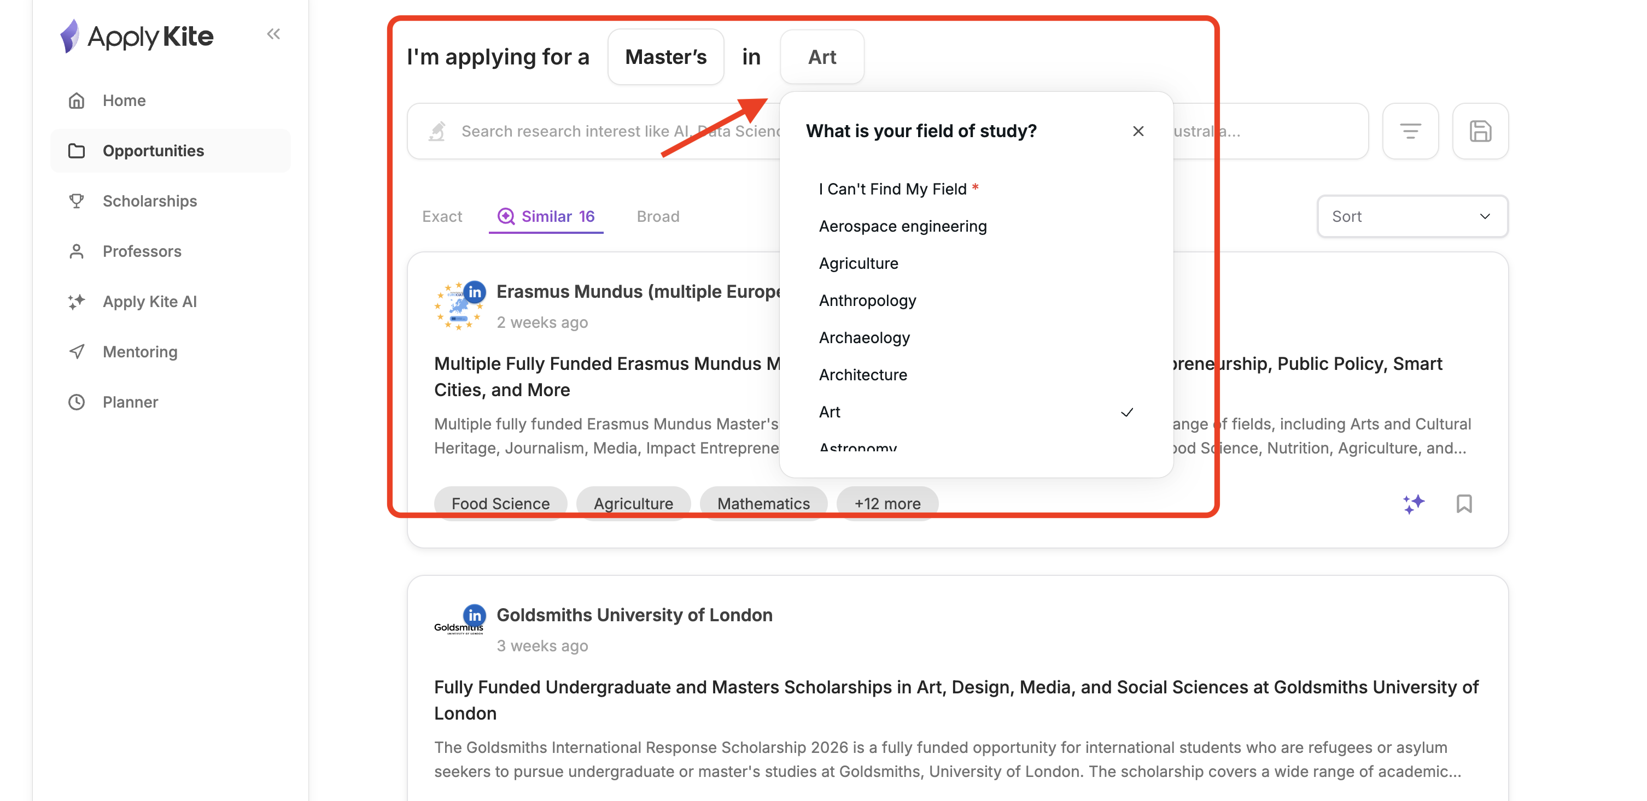
Task: Expand the +12 more tags
Action: (887, 503)
